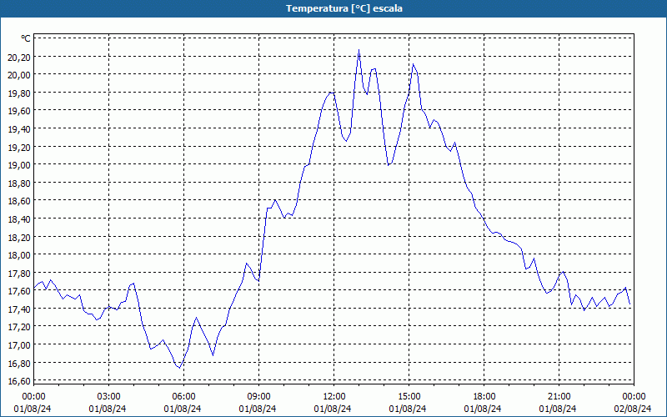Click the °C unit label on the axis
The height and width of the screenshot is (417, 667).
26,38
